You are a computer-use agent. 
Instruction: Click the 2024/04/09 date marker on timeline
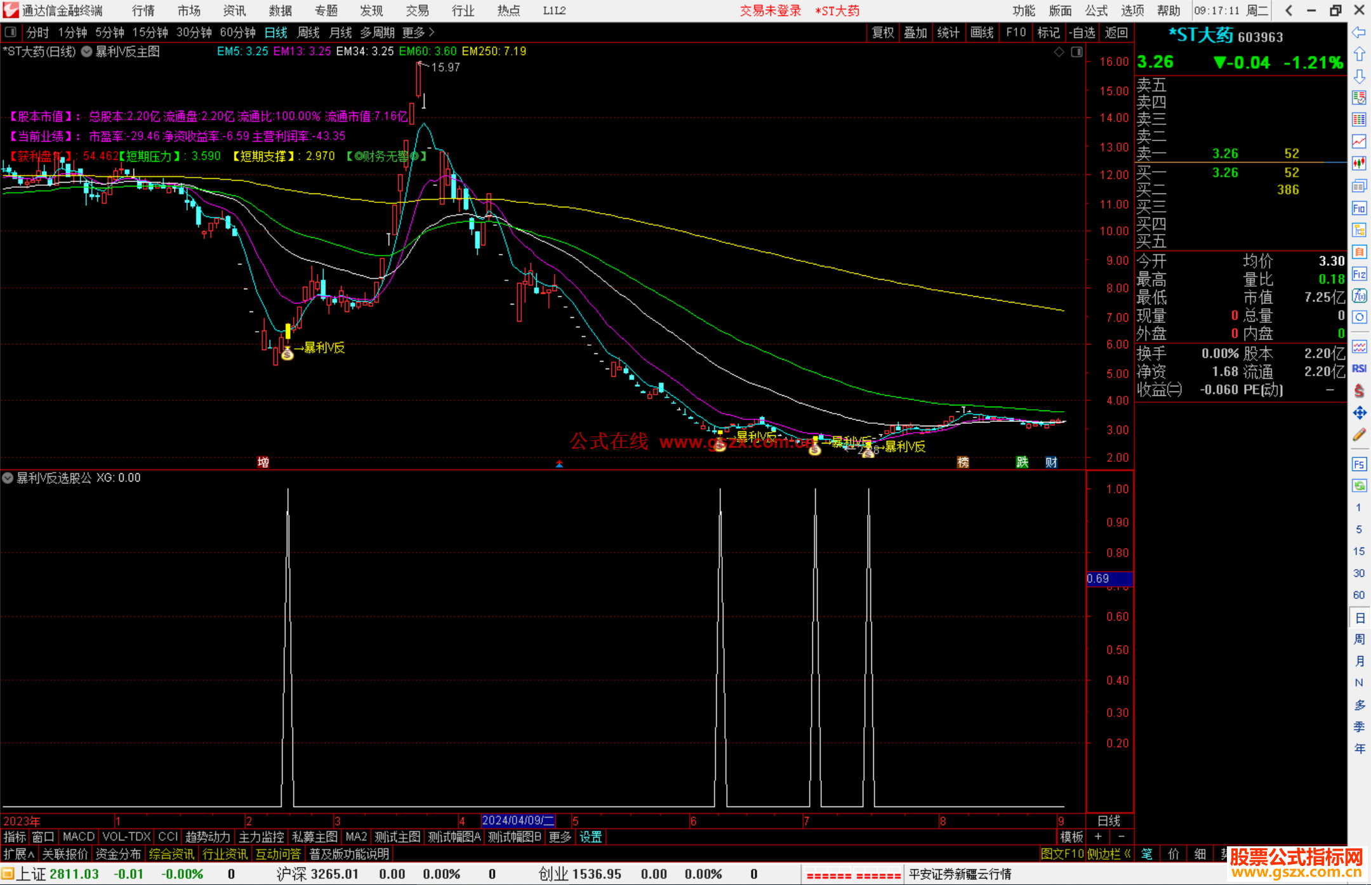click(518, 820)
